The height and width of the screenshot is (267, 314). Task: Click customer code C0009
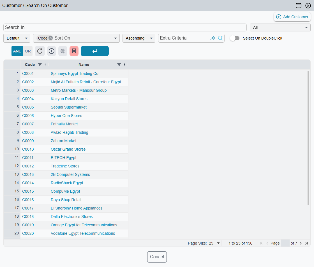point(28,141)
